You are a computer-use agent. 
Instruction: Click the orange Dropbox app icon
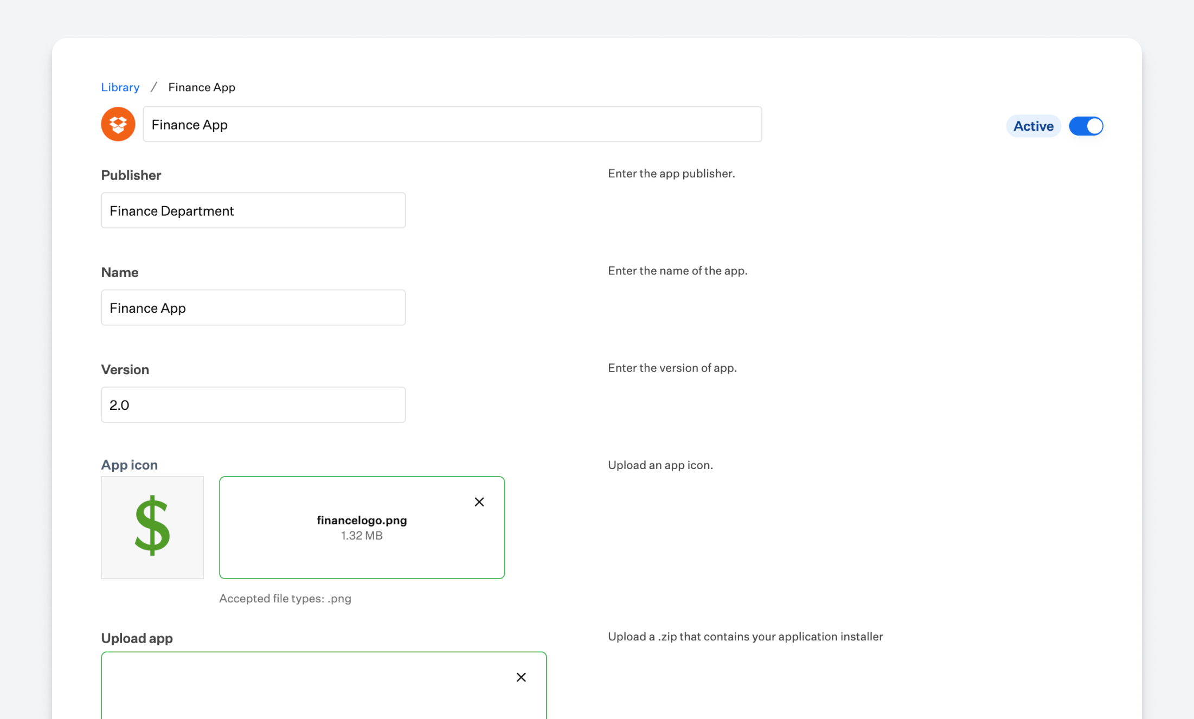coord(118,124)
